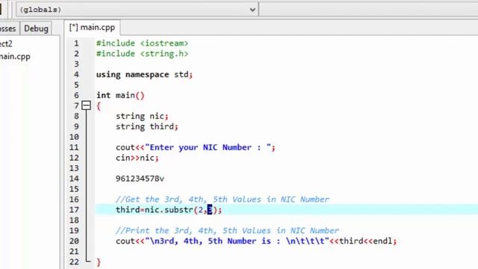Click the 'Print the 3rd, 4th, 5th' comment

coord(227,231)
